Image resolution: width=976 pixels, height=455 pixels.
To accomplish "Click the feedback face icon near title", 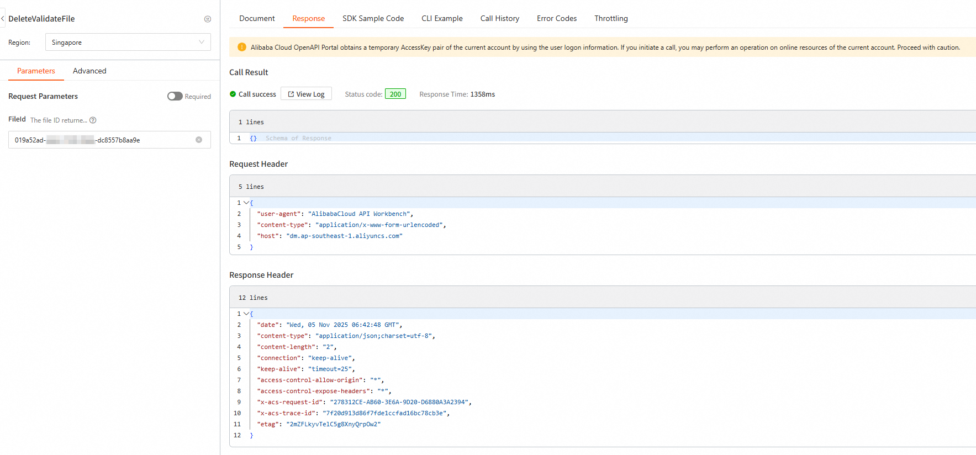I will tap(208, 19).
